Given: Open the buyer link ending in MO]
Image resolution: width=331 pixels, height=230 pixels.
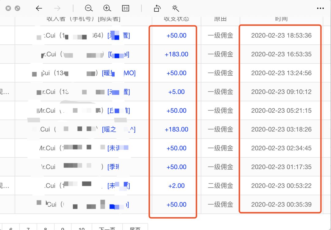Looking at the screenshot, I should (129, 73).
